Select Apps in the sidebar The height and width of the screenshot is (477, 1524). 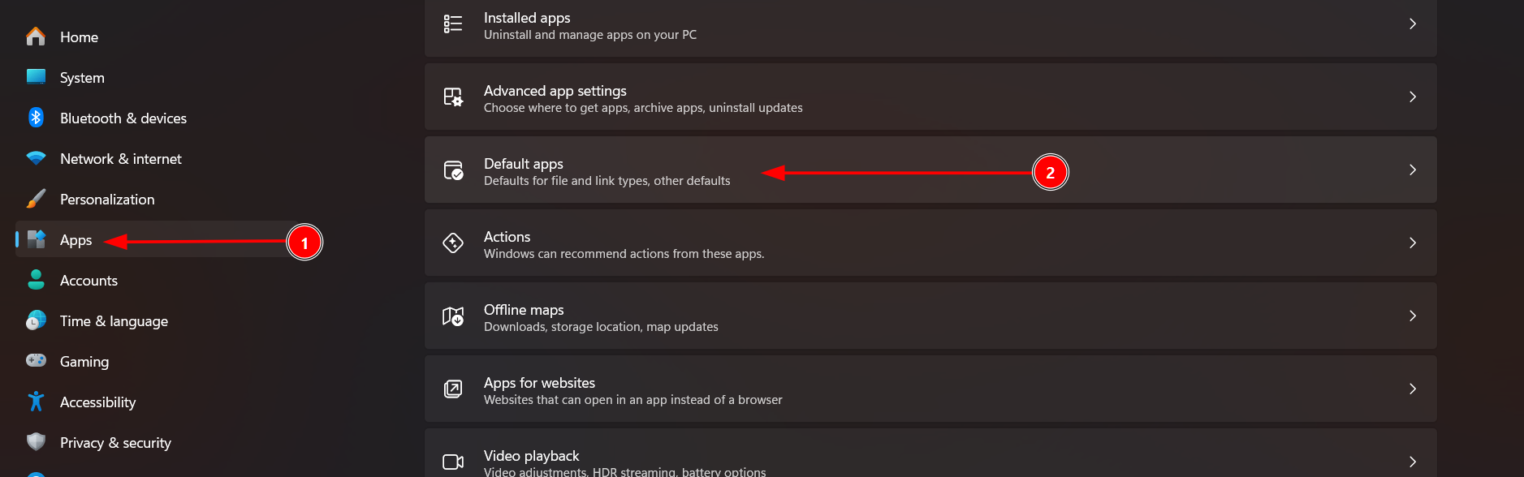(76, 240)
